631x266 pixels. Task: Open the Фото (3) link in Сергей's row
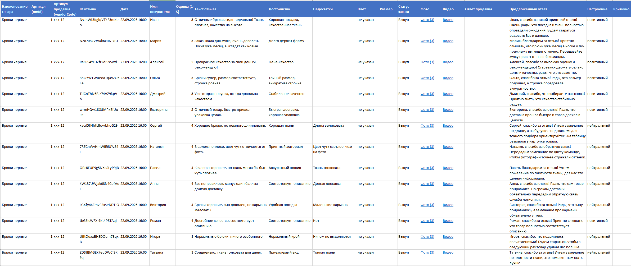pos(427,126)
